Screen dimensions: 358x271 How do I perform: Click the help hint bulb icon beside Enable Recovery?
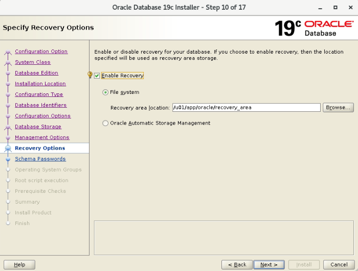tap(89, 75)
